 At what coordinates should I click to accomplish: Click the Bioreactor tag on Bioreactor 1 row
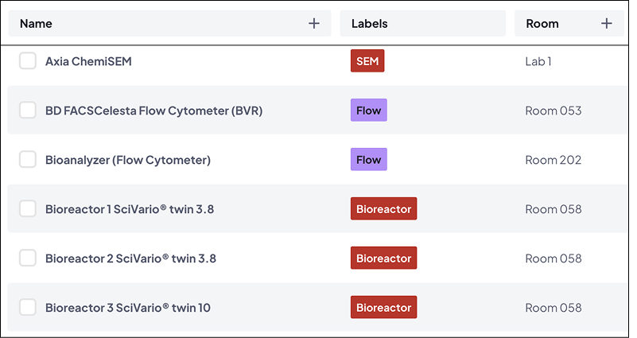[x=383, y=209]
